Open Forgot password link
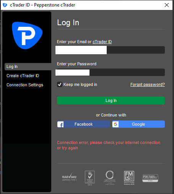Image resolution: width=174 pixels, height=194 pixels. point(148,84)
